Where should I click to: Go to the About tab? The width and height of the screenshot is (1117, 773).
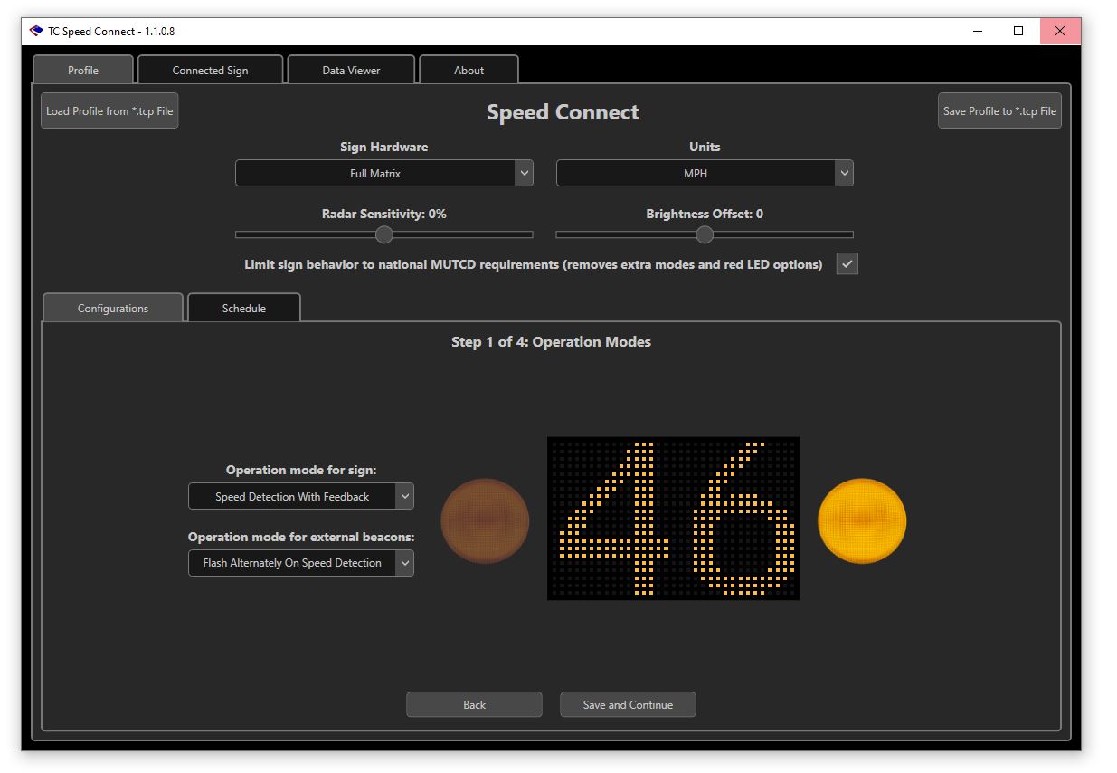tap(469, 71)
